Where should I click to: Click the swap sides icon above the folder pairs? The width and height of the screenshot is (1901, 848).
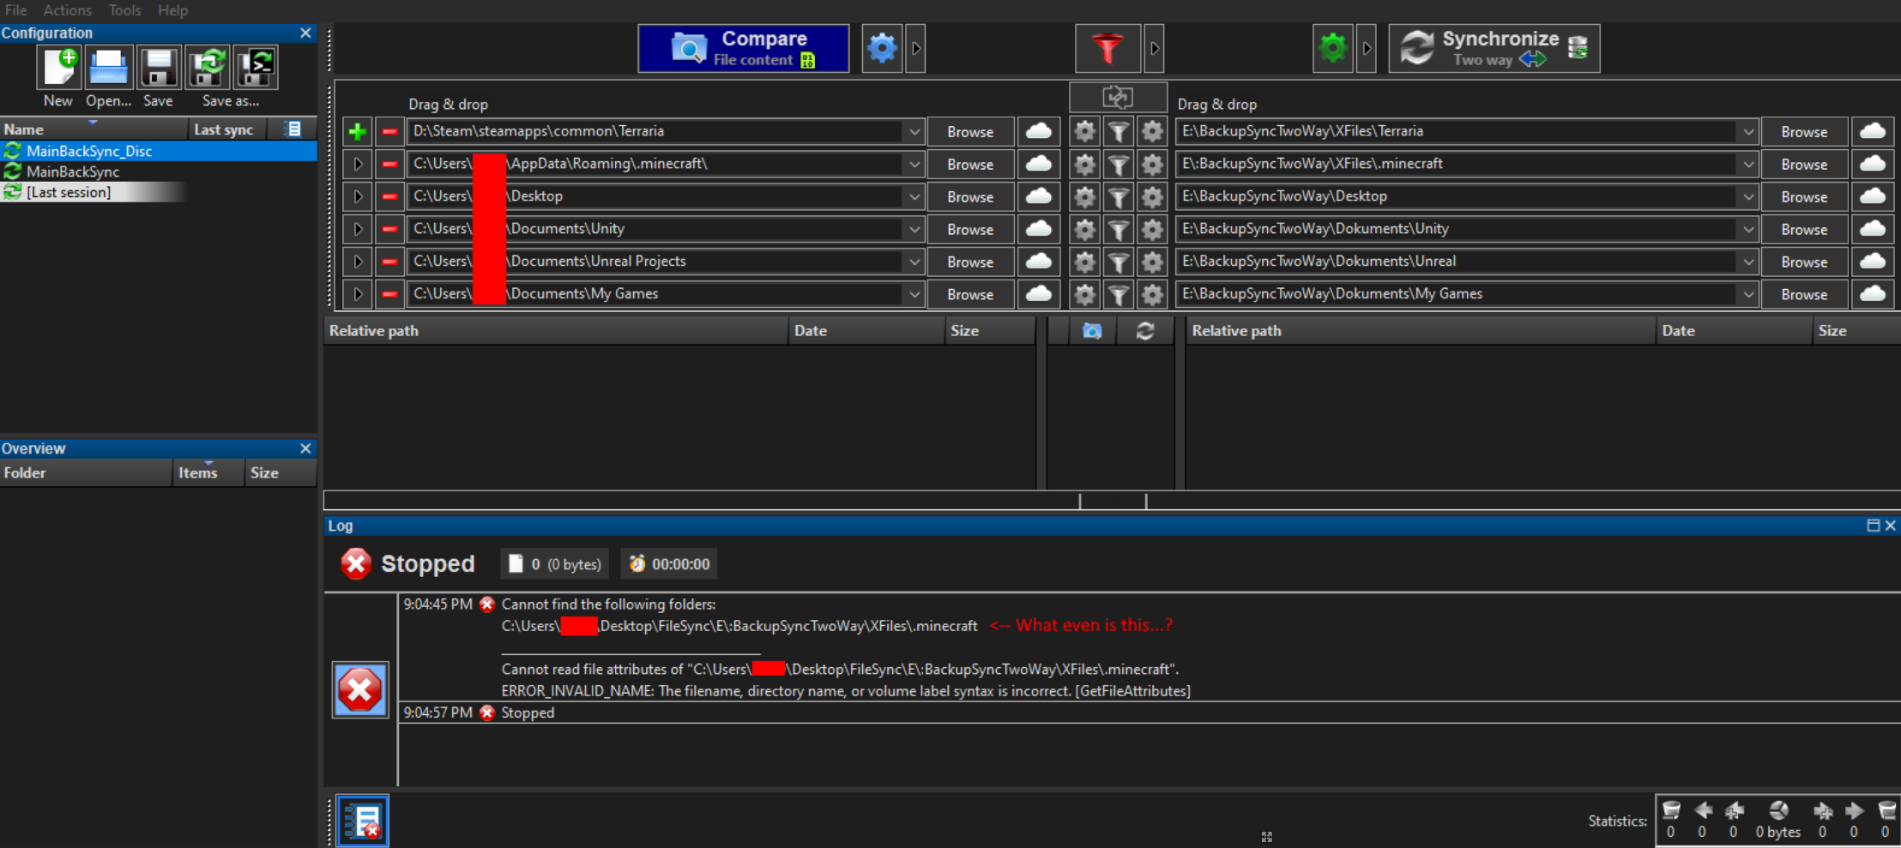(1118, 97)
